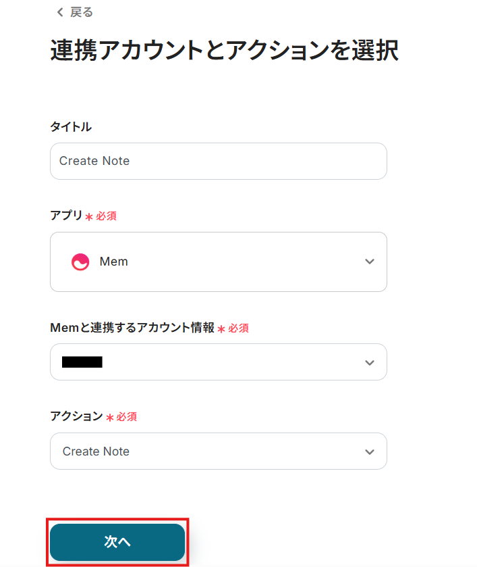Click the タイトル field label
Viewport: 477px width, 567px height.
point(71,127)
